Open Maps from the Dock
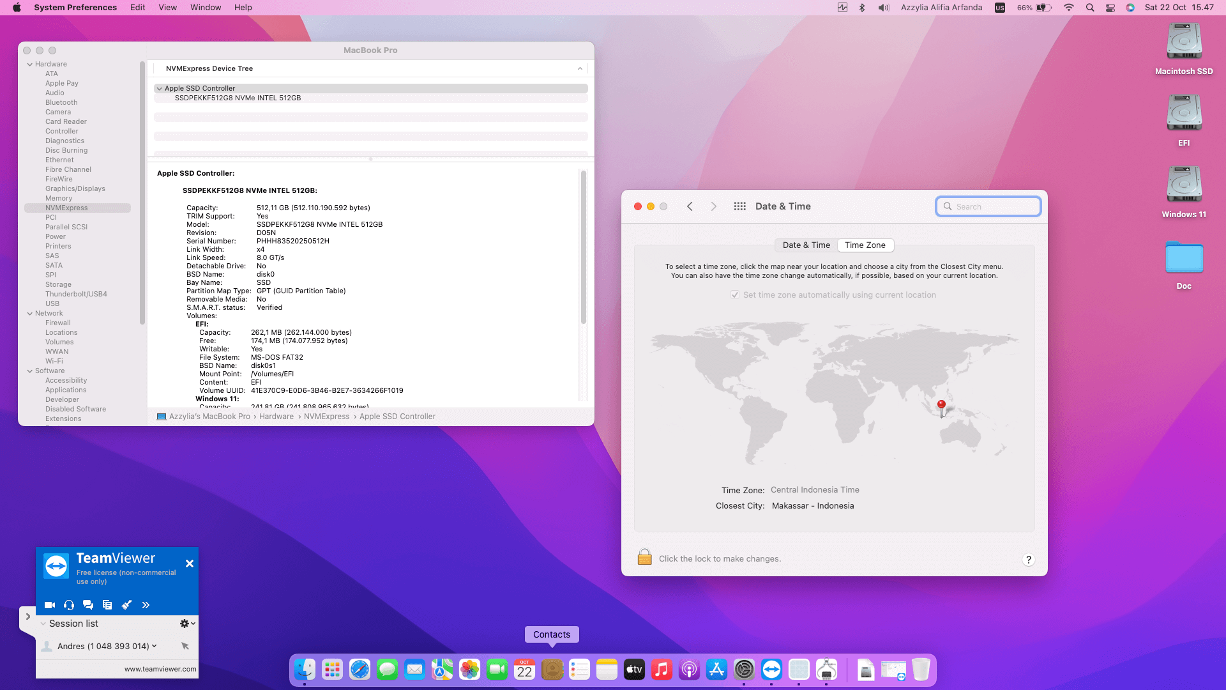The image size is (1226, 690). (x=442, y=670)
